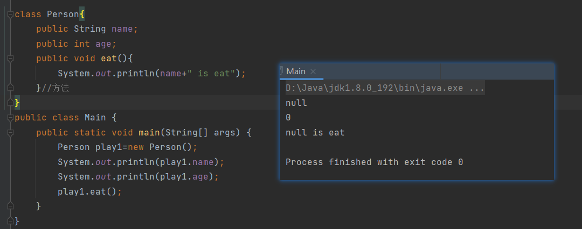The height and width of the screenshot is (229, 582).
Task: Collapse the main method fold marker
Action: pos(10,133)
